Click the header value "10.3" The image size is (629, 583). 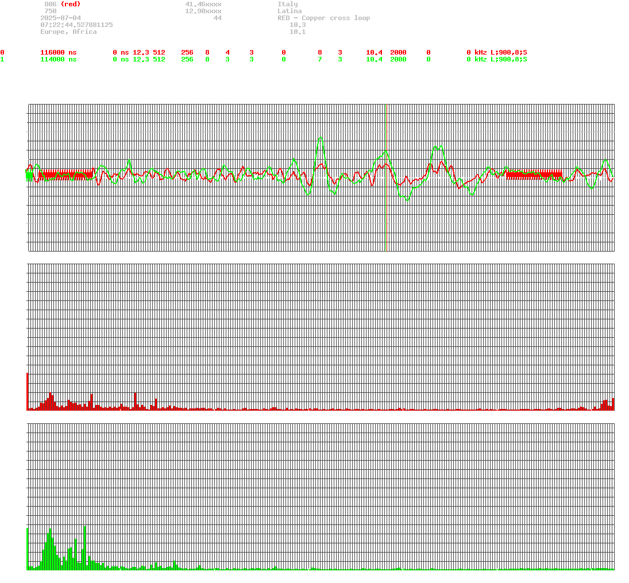pyautogui.click(x=298, y=25)
